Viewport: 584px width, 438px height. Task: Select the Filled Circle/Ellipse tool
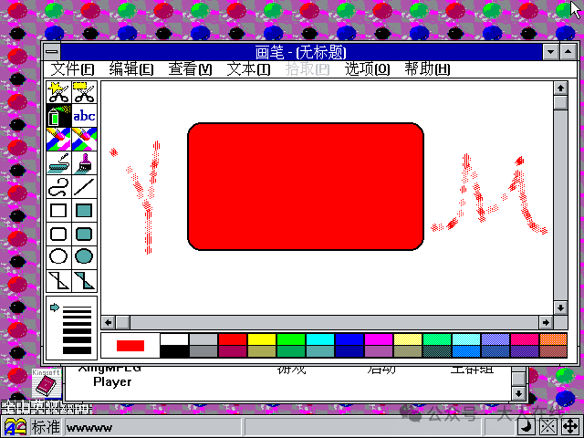[x=85, y=257]
